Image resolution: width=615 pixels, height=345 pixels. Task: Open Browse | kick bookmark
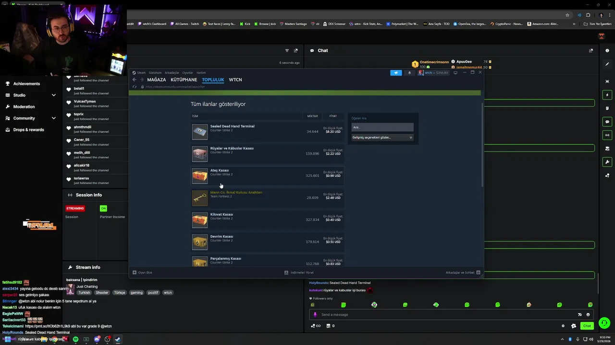pyautogui.click(x=265, y=24)
